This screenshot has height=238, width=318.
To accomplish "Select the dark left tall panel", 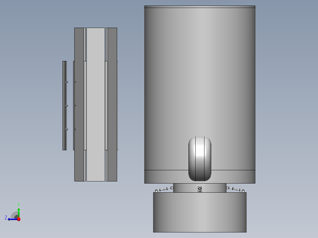I will click(79, 105).
